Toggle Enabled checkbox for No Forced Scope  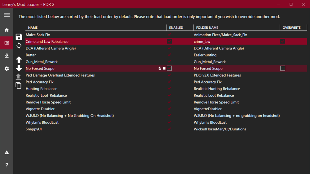point(169,68)
